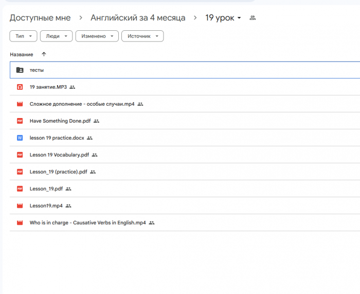Navigate to Английский за 4 месяца breadcrumb

tap(138, 18)
